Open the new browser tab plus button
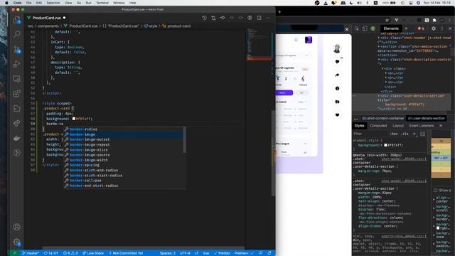The image size is (455, 256). pos(279,12)
